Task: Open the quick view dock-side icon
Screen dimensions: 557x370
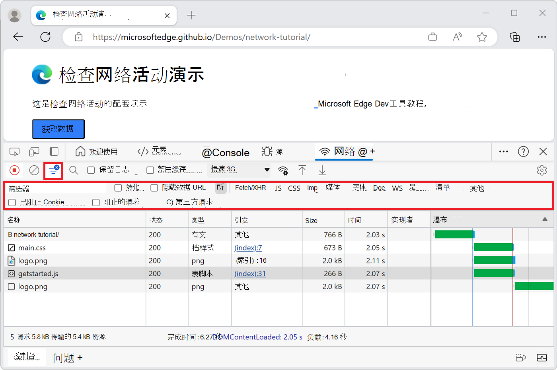Action: point(521,358)
